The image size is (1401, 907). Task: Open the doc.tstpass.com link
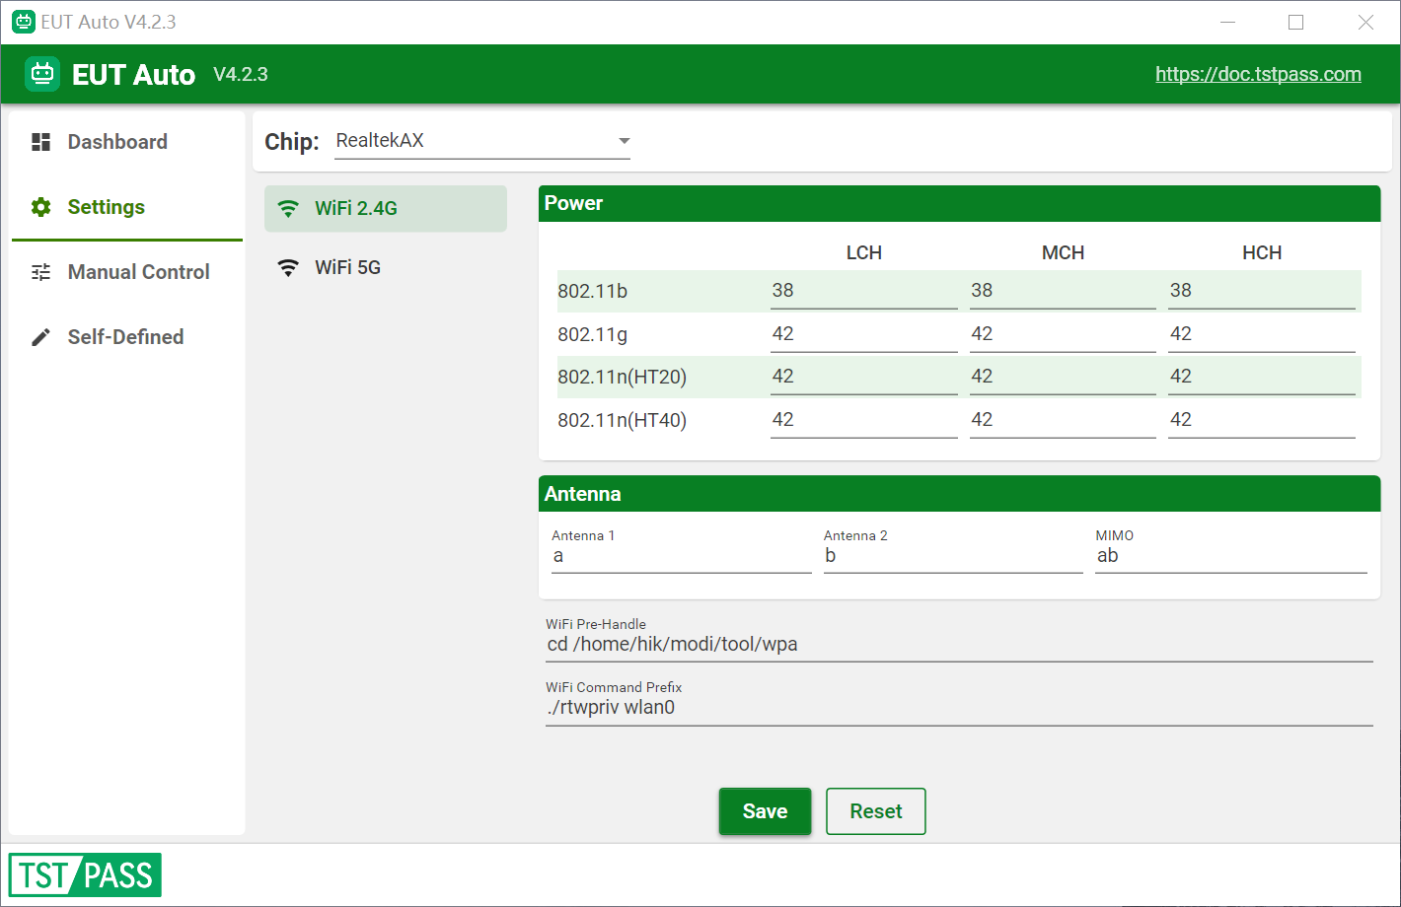pos(1258,74)
